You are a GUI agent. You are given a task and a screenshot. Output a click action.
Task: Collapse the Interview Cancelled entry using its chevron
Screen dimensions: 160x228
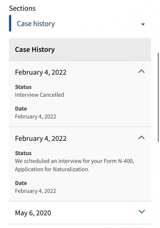141,71
